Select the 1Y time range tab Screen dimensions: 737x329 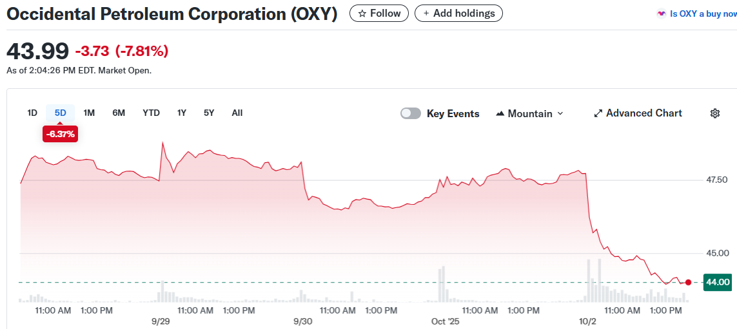(x=182, y=113)
